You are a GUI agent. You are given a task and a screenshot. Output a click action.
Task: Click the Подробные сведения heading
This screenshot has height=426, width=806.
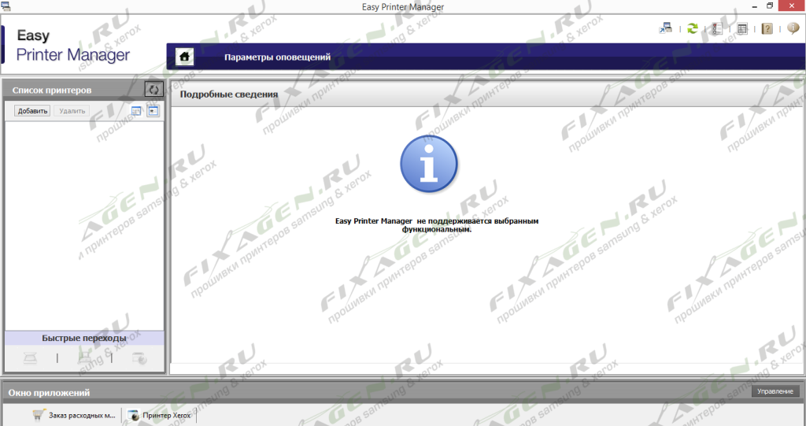pos(229,94)
